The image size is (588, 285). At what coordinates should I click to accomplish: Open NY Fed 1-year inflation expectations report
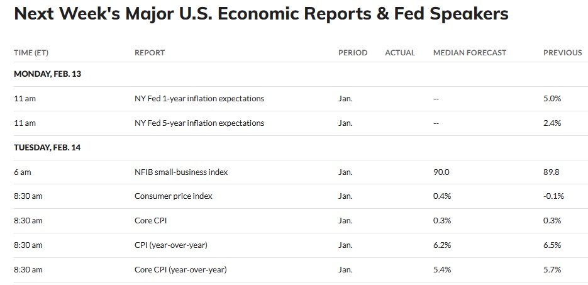pos(199,99)
